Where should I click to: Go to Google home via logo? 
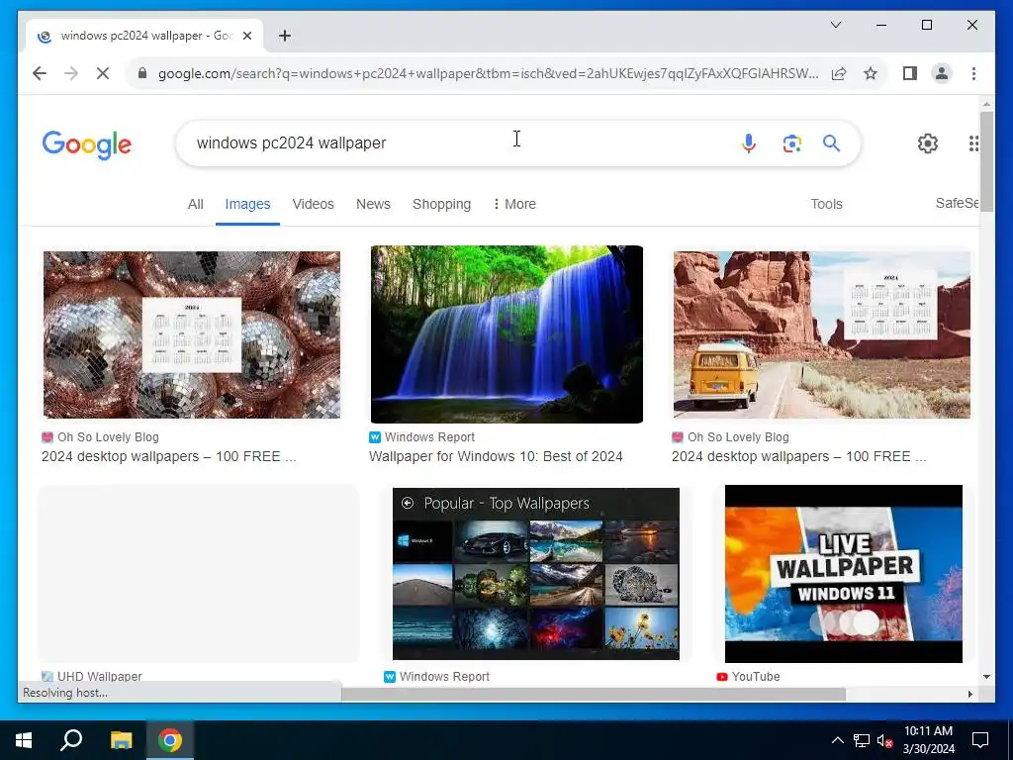click(x=87, y=144)
